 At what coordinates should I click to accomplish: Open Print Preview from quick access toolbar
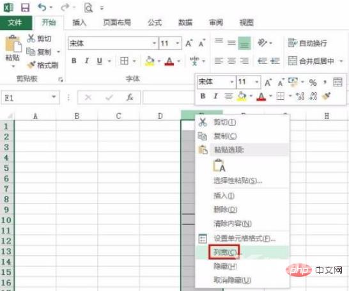pos(88,8)
